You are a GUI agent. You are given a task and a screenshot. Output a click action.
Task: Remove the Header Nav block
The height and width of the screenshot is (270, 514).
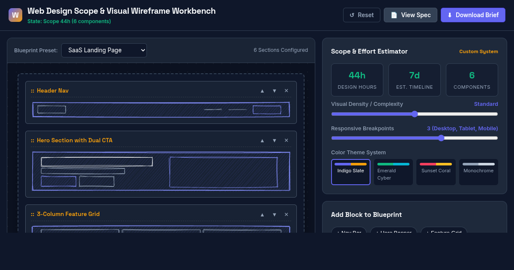point(286,91)
